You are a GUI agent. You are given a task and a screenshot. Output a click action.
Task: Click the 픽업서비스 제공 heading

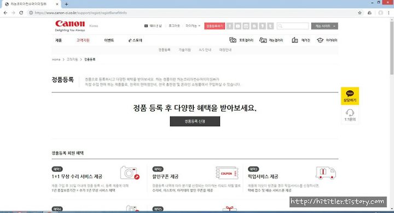(263, 176)
